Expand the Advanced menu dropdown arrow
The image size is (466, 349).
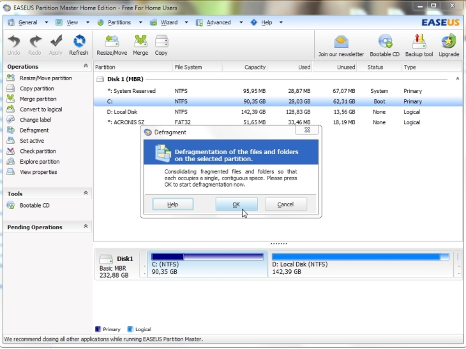(x=241, y=22)
